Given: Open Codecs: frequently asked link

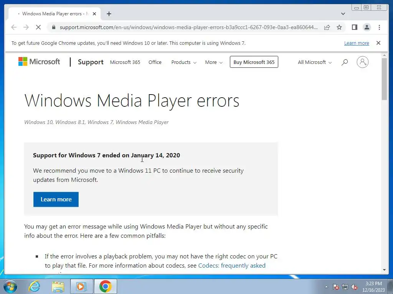Looking at the screenshot, I should click(x=231, y=266).
